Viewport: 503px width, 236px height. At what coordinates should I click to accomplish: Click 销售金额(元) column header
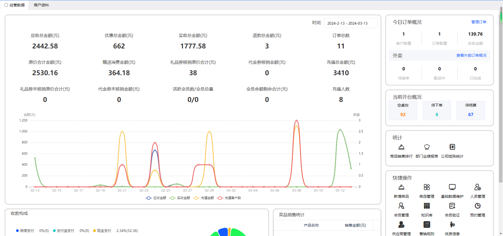tap(355, 225)
